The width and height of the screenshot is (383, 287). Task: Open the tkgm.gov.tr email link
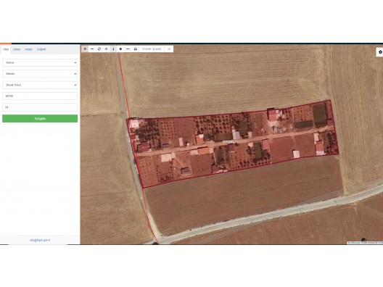point(40,240)
